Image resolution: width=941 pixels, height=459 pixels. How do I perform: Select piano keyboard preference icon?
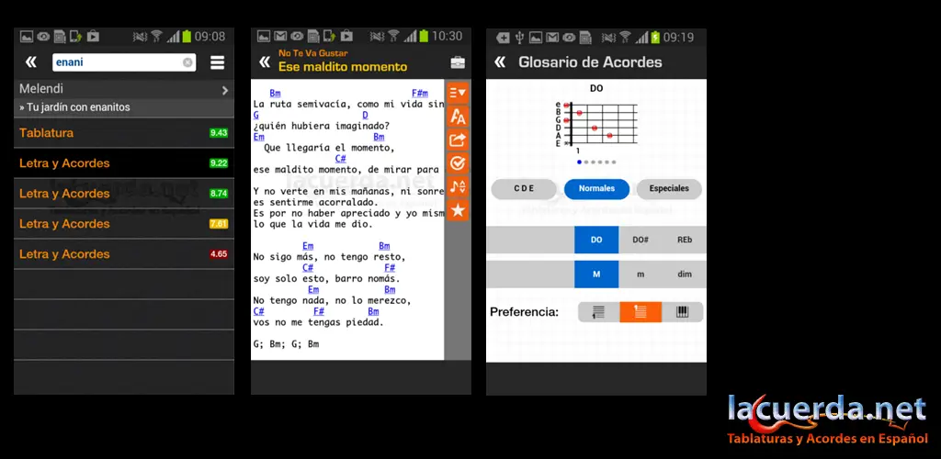point(683,312)
